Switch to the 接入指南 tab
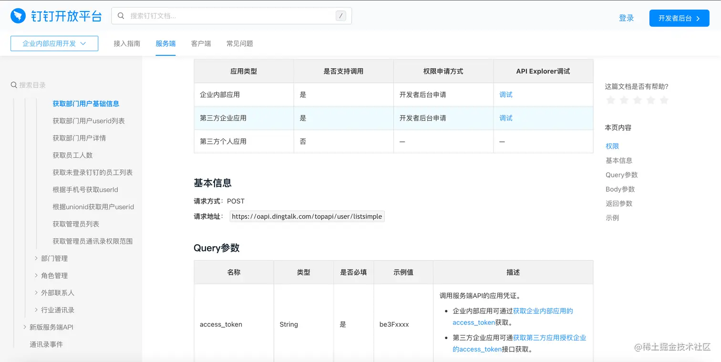The image size is (721, 362). coord(127,43)
